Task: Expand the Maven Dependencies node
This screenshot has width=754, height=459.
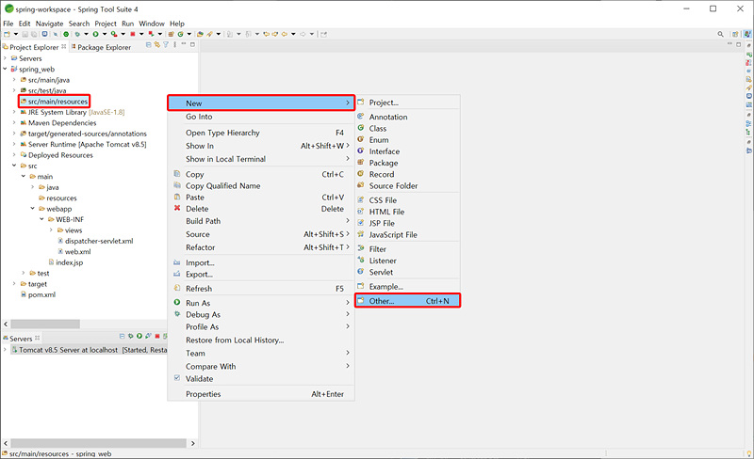Action: [14, 122]
